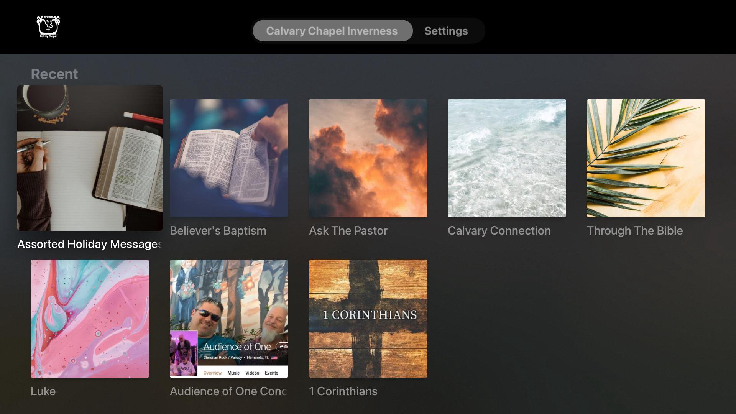Click the Through The Bible caption
Image resolution: width=736 pixels, height=414 pixels.
[x=635, y=231]
